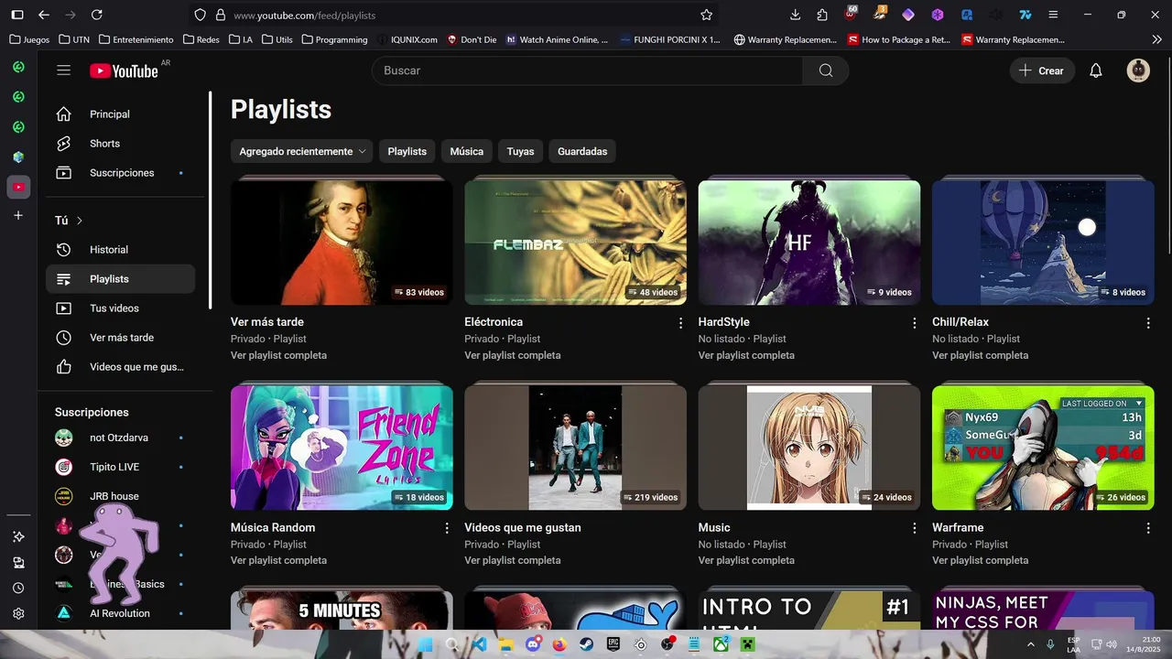This screenshot has width=1172, height=659.
Task: Open the Programming bookmarks folder
Action: pyautogui.click(x=334, y=39)
